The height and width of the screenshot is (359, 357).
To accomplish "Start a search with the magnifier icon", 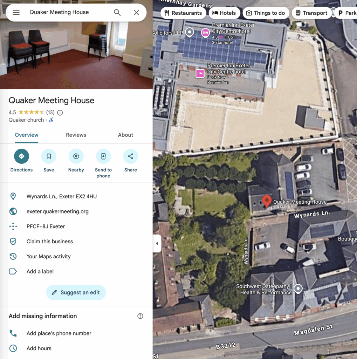I will pos(117,12).
